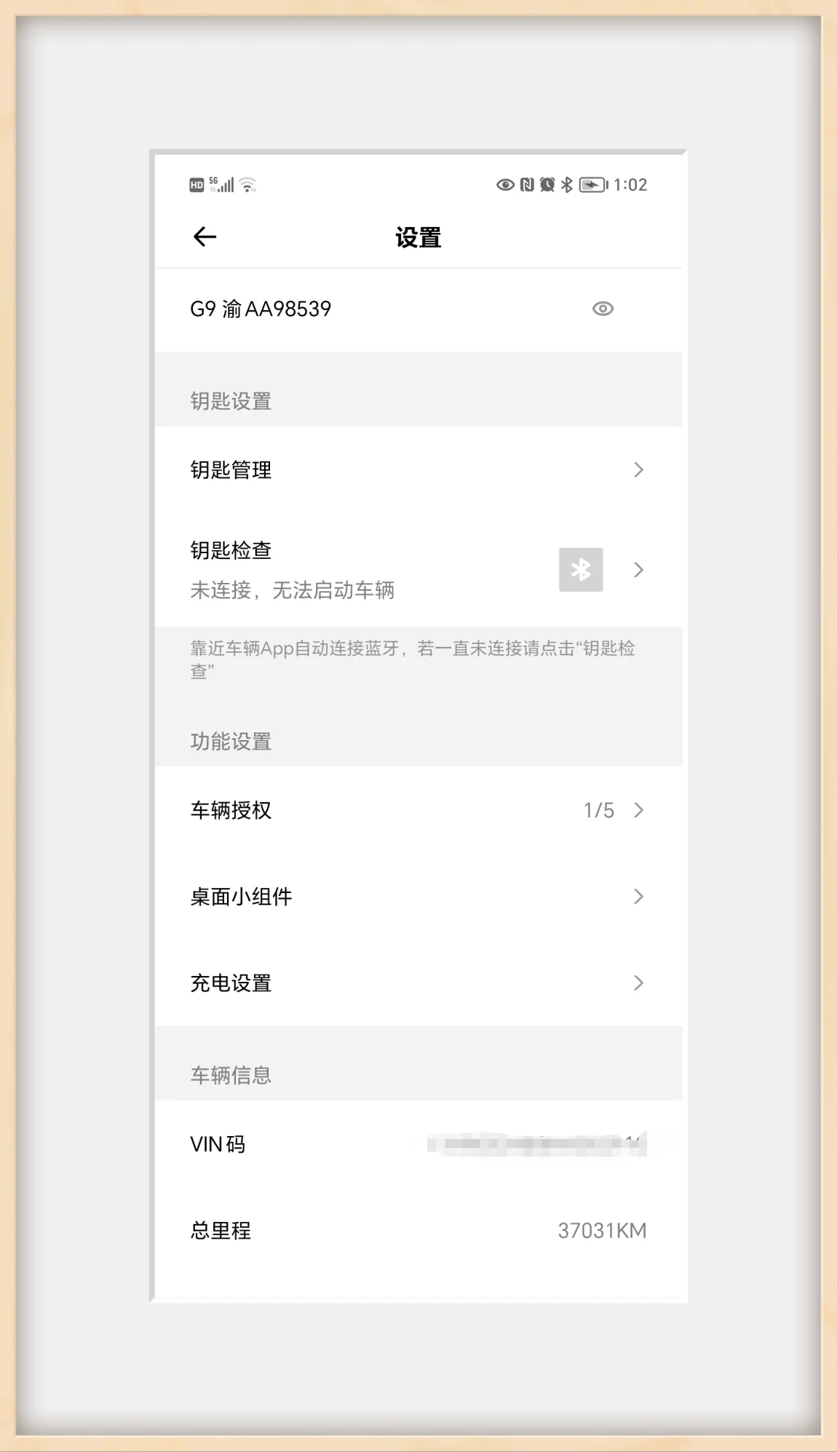Click the alarm icon in status bar

tap(547, 185)
